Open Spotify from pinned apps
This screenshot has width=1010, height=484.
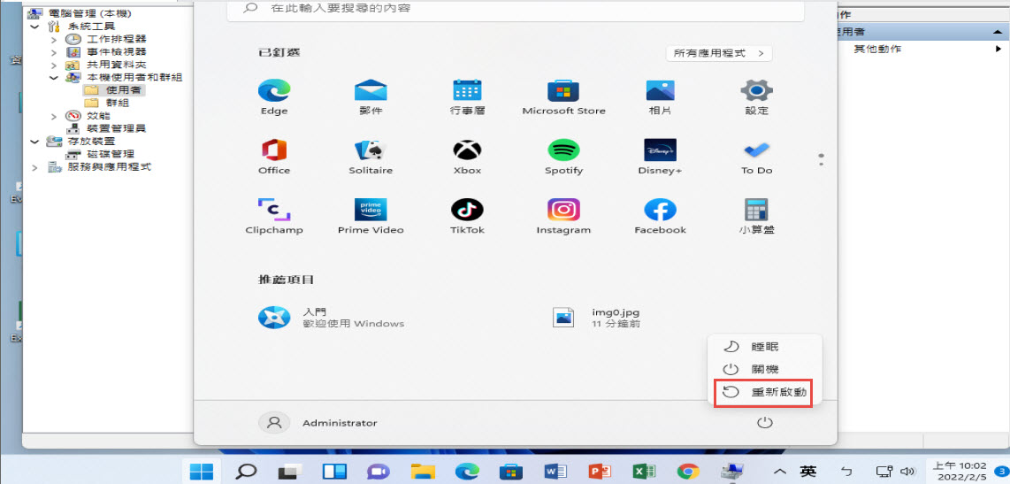[x=563, y=157]
